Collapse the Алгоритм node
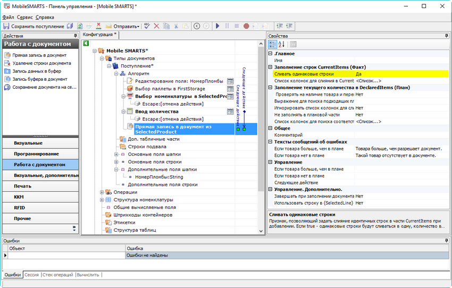This screenshot has height=288, width=452. 116,74
